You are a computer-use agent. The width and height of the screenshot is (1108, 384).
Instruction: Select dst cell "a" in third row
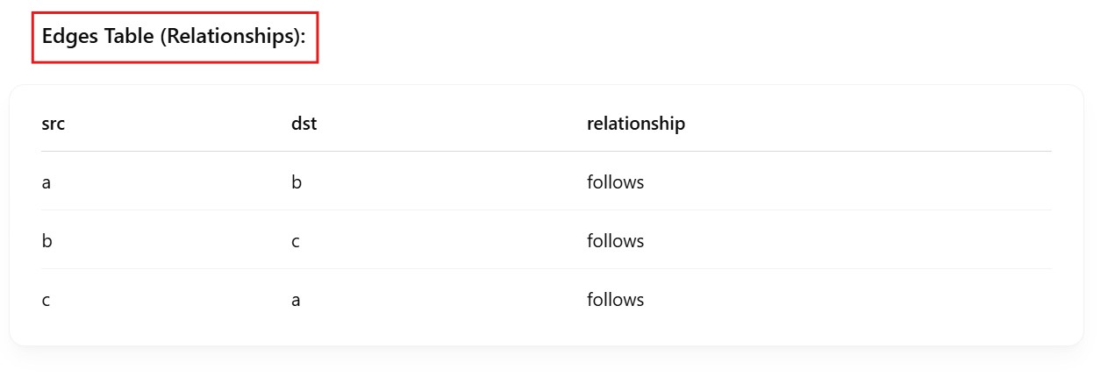point(296,300)
